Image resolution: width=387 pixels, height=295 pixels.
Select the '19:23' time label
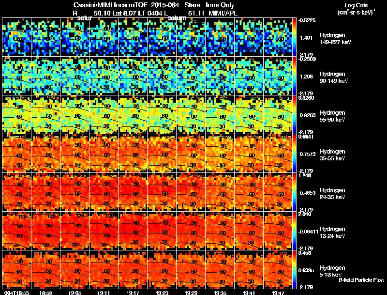(x=162, y=293)
